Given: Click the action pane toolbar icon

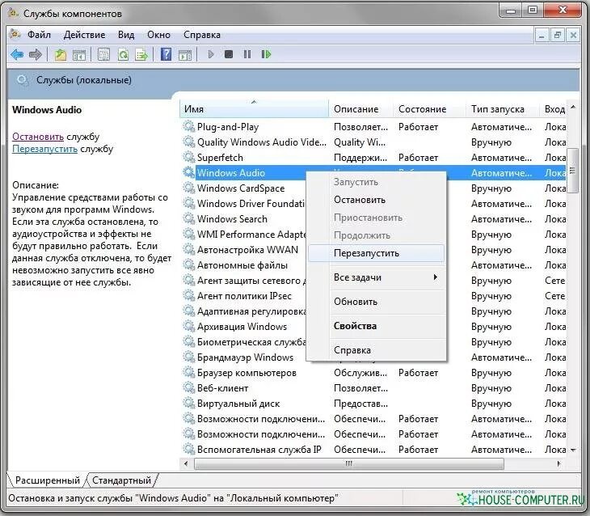Looking at the screenshot, I should [x=185, y=55].
